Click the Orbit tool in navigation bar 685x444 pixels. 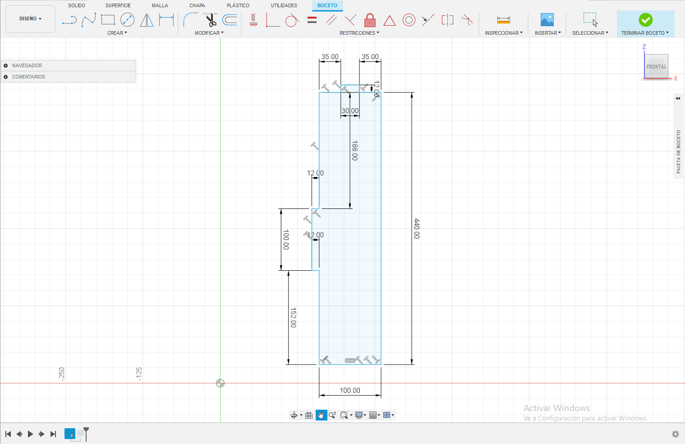click(294, 415)
